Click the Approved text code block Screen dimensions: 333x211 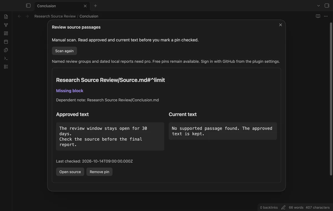110,136
